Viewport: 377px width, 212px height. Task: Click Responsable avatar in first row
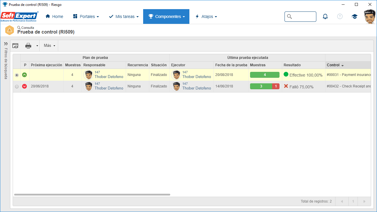pos(88,75)
